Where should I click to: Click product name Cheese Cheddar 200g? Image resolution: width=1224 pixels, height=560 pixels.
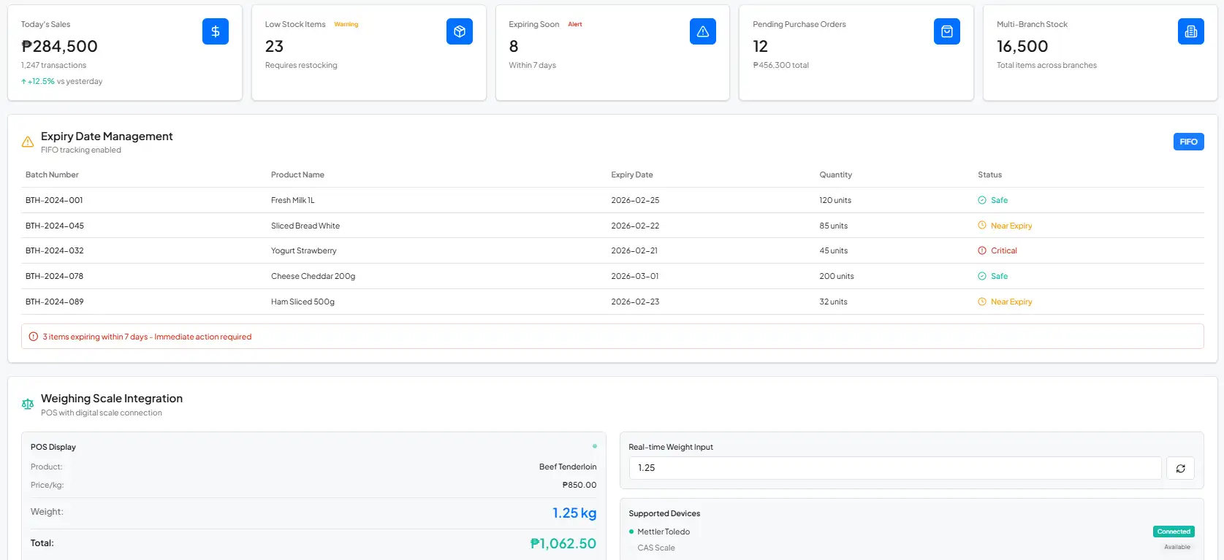click(x=313, y=276)
